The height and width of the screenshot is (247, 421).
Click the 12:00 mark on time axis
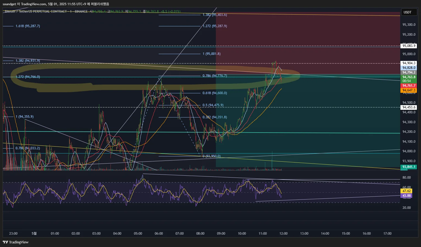283,234
